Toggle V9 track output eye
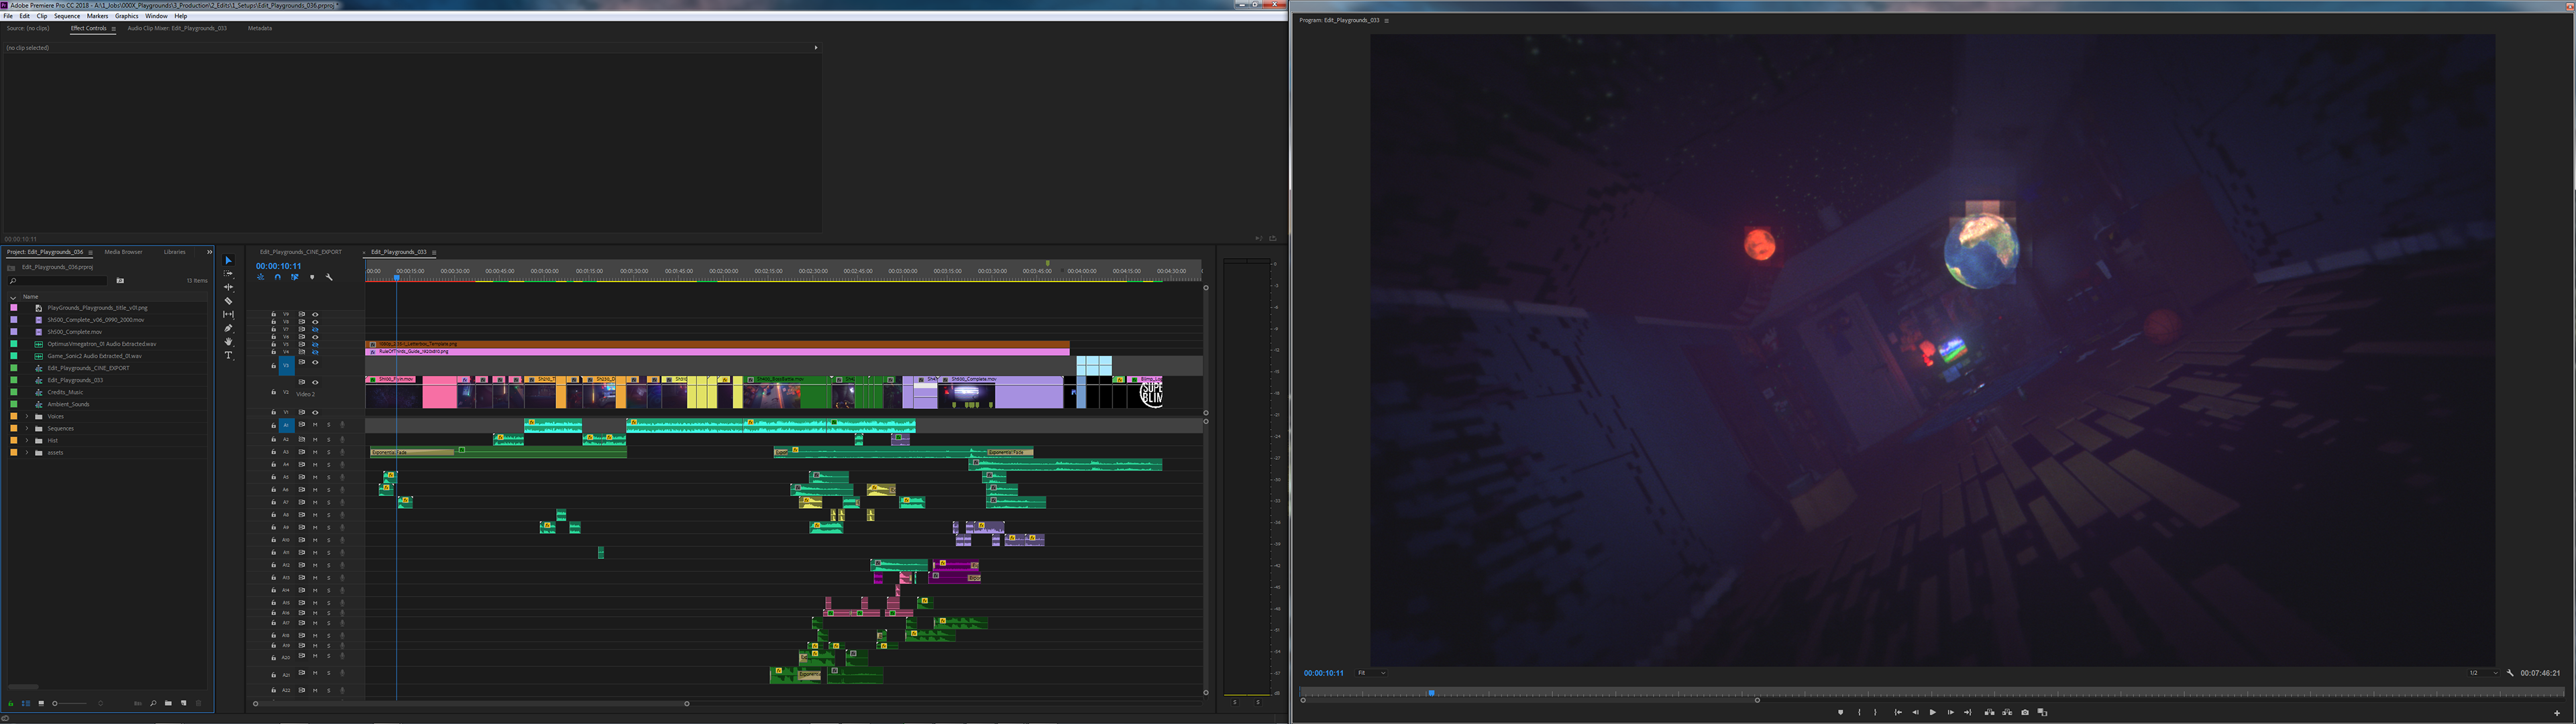The width and height of the screenshot is (2576, 724). [316, 314]
